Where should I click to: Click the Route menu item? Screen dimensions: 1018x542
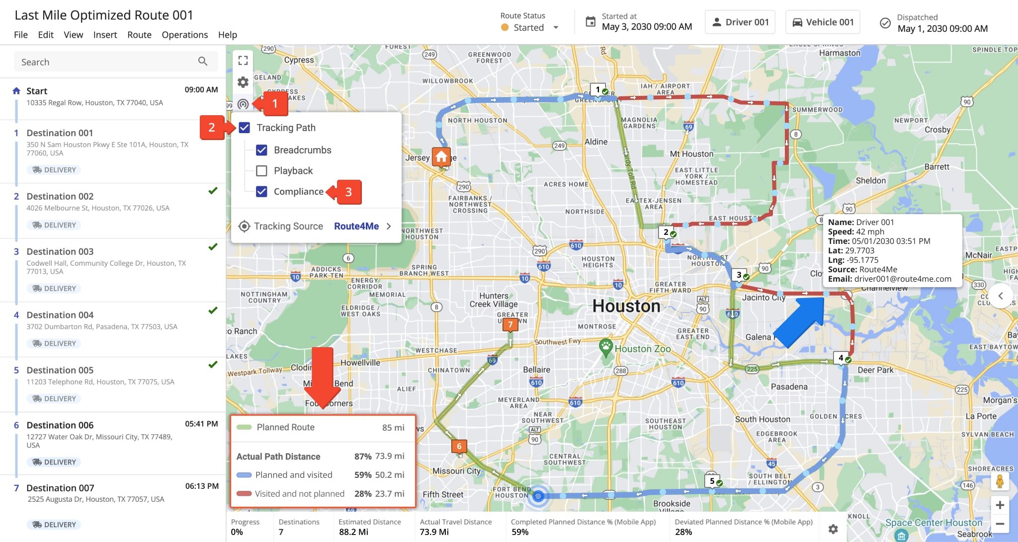coord(139,34)
